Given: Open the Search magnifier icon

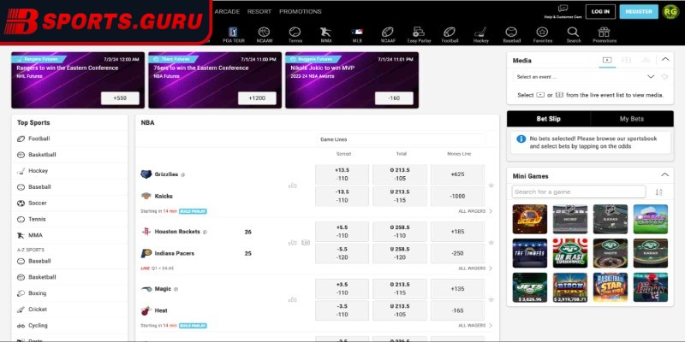Looking at the screenshot, I should [x=573, y=35].
